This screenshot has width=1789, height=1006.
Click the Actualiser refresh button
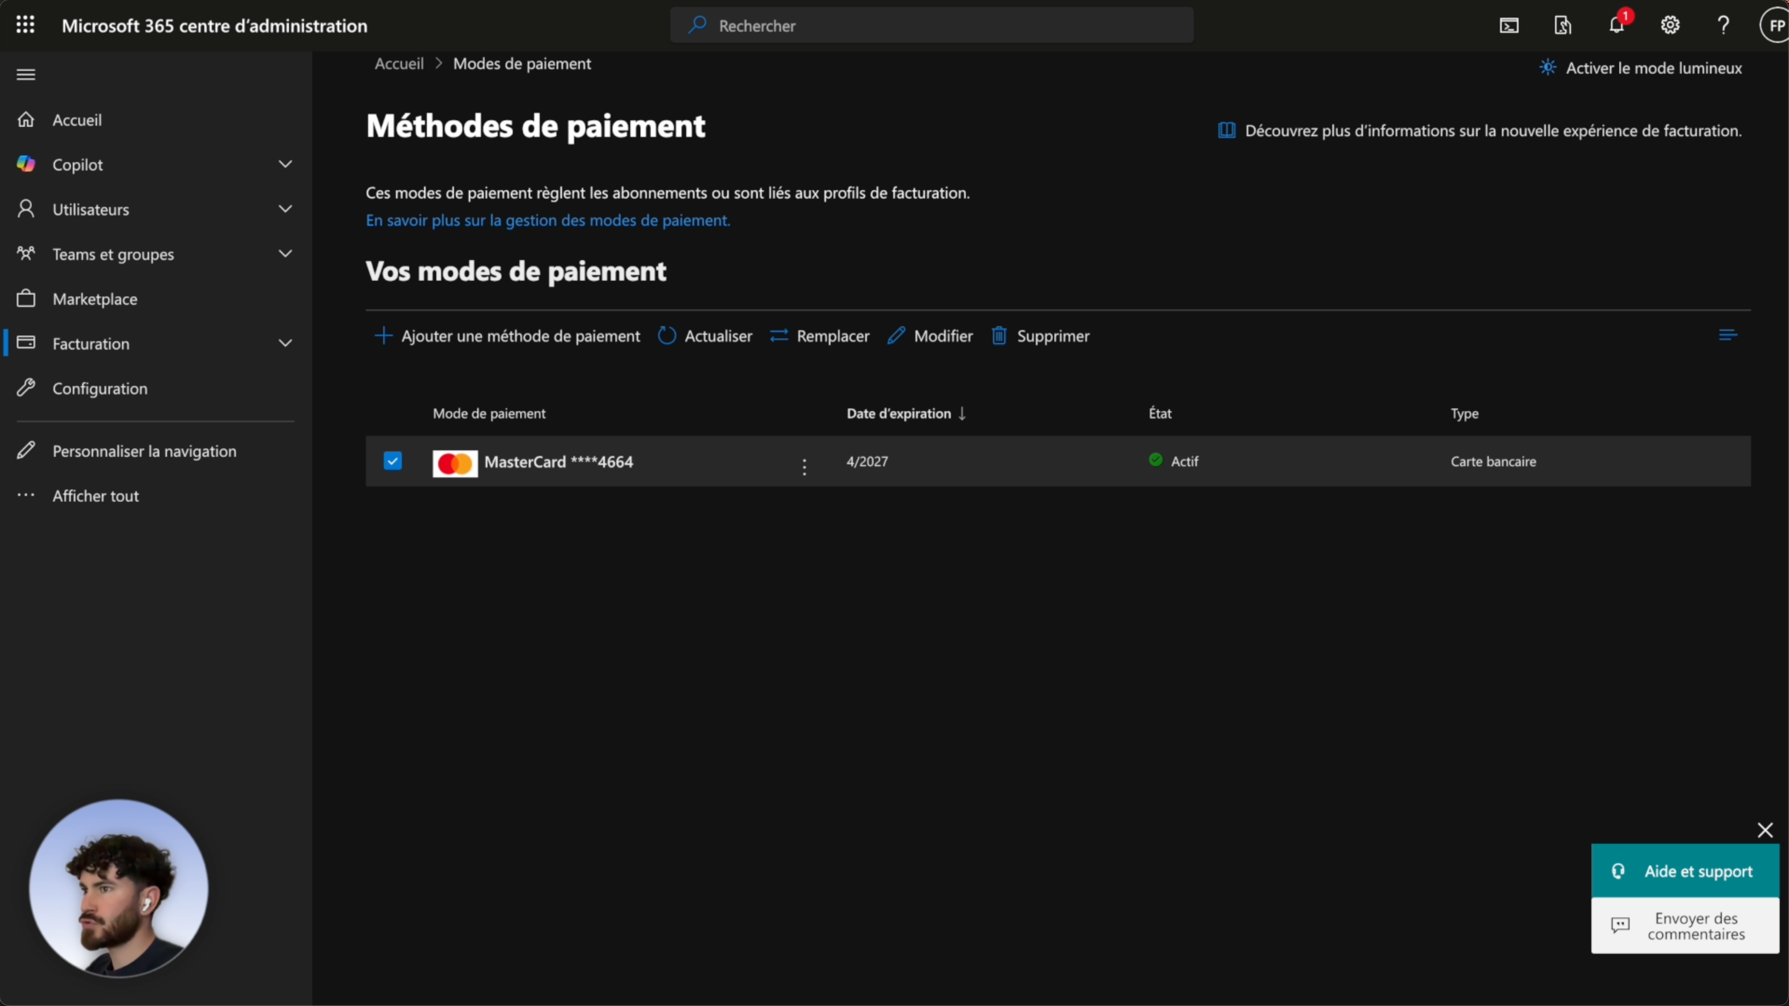(705, 336)
